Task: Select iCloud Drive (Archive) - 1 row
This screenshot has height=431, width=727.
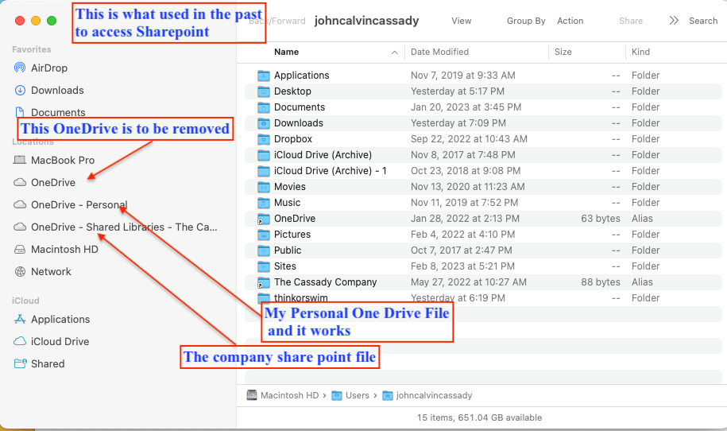Action: pyautogui.click(x=483, y=171)
